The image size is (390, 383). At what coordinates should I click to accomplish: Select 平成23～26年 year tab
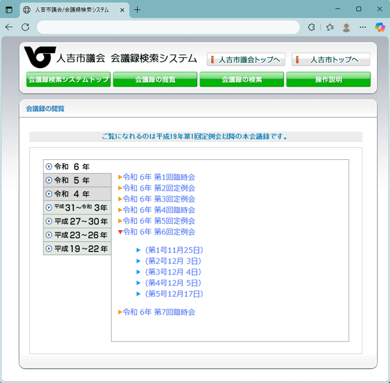77,235
